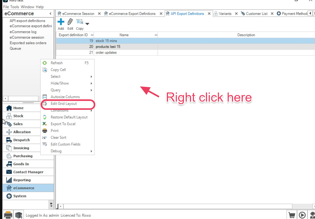
Task: Choose Restore Default Layout
Action: [x=67, y=117]
